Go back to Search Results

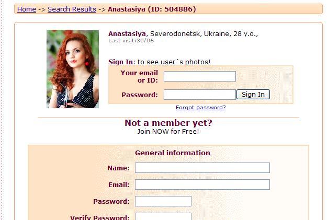click(72, 9)
